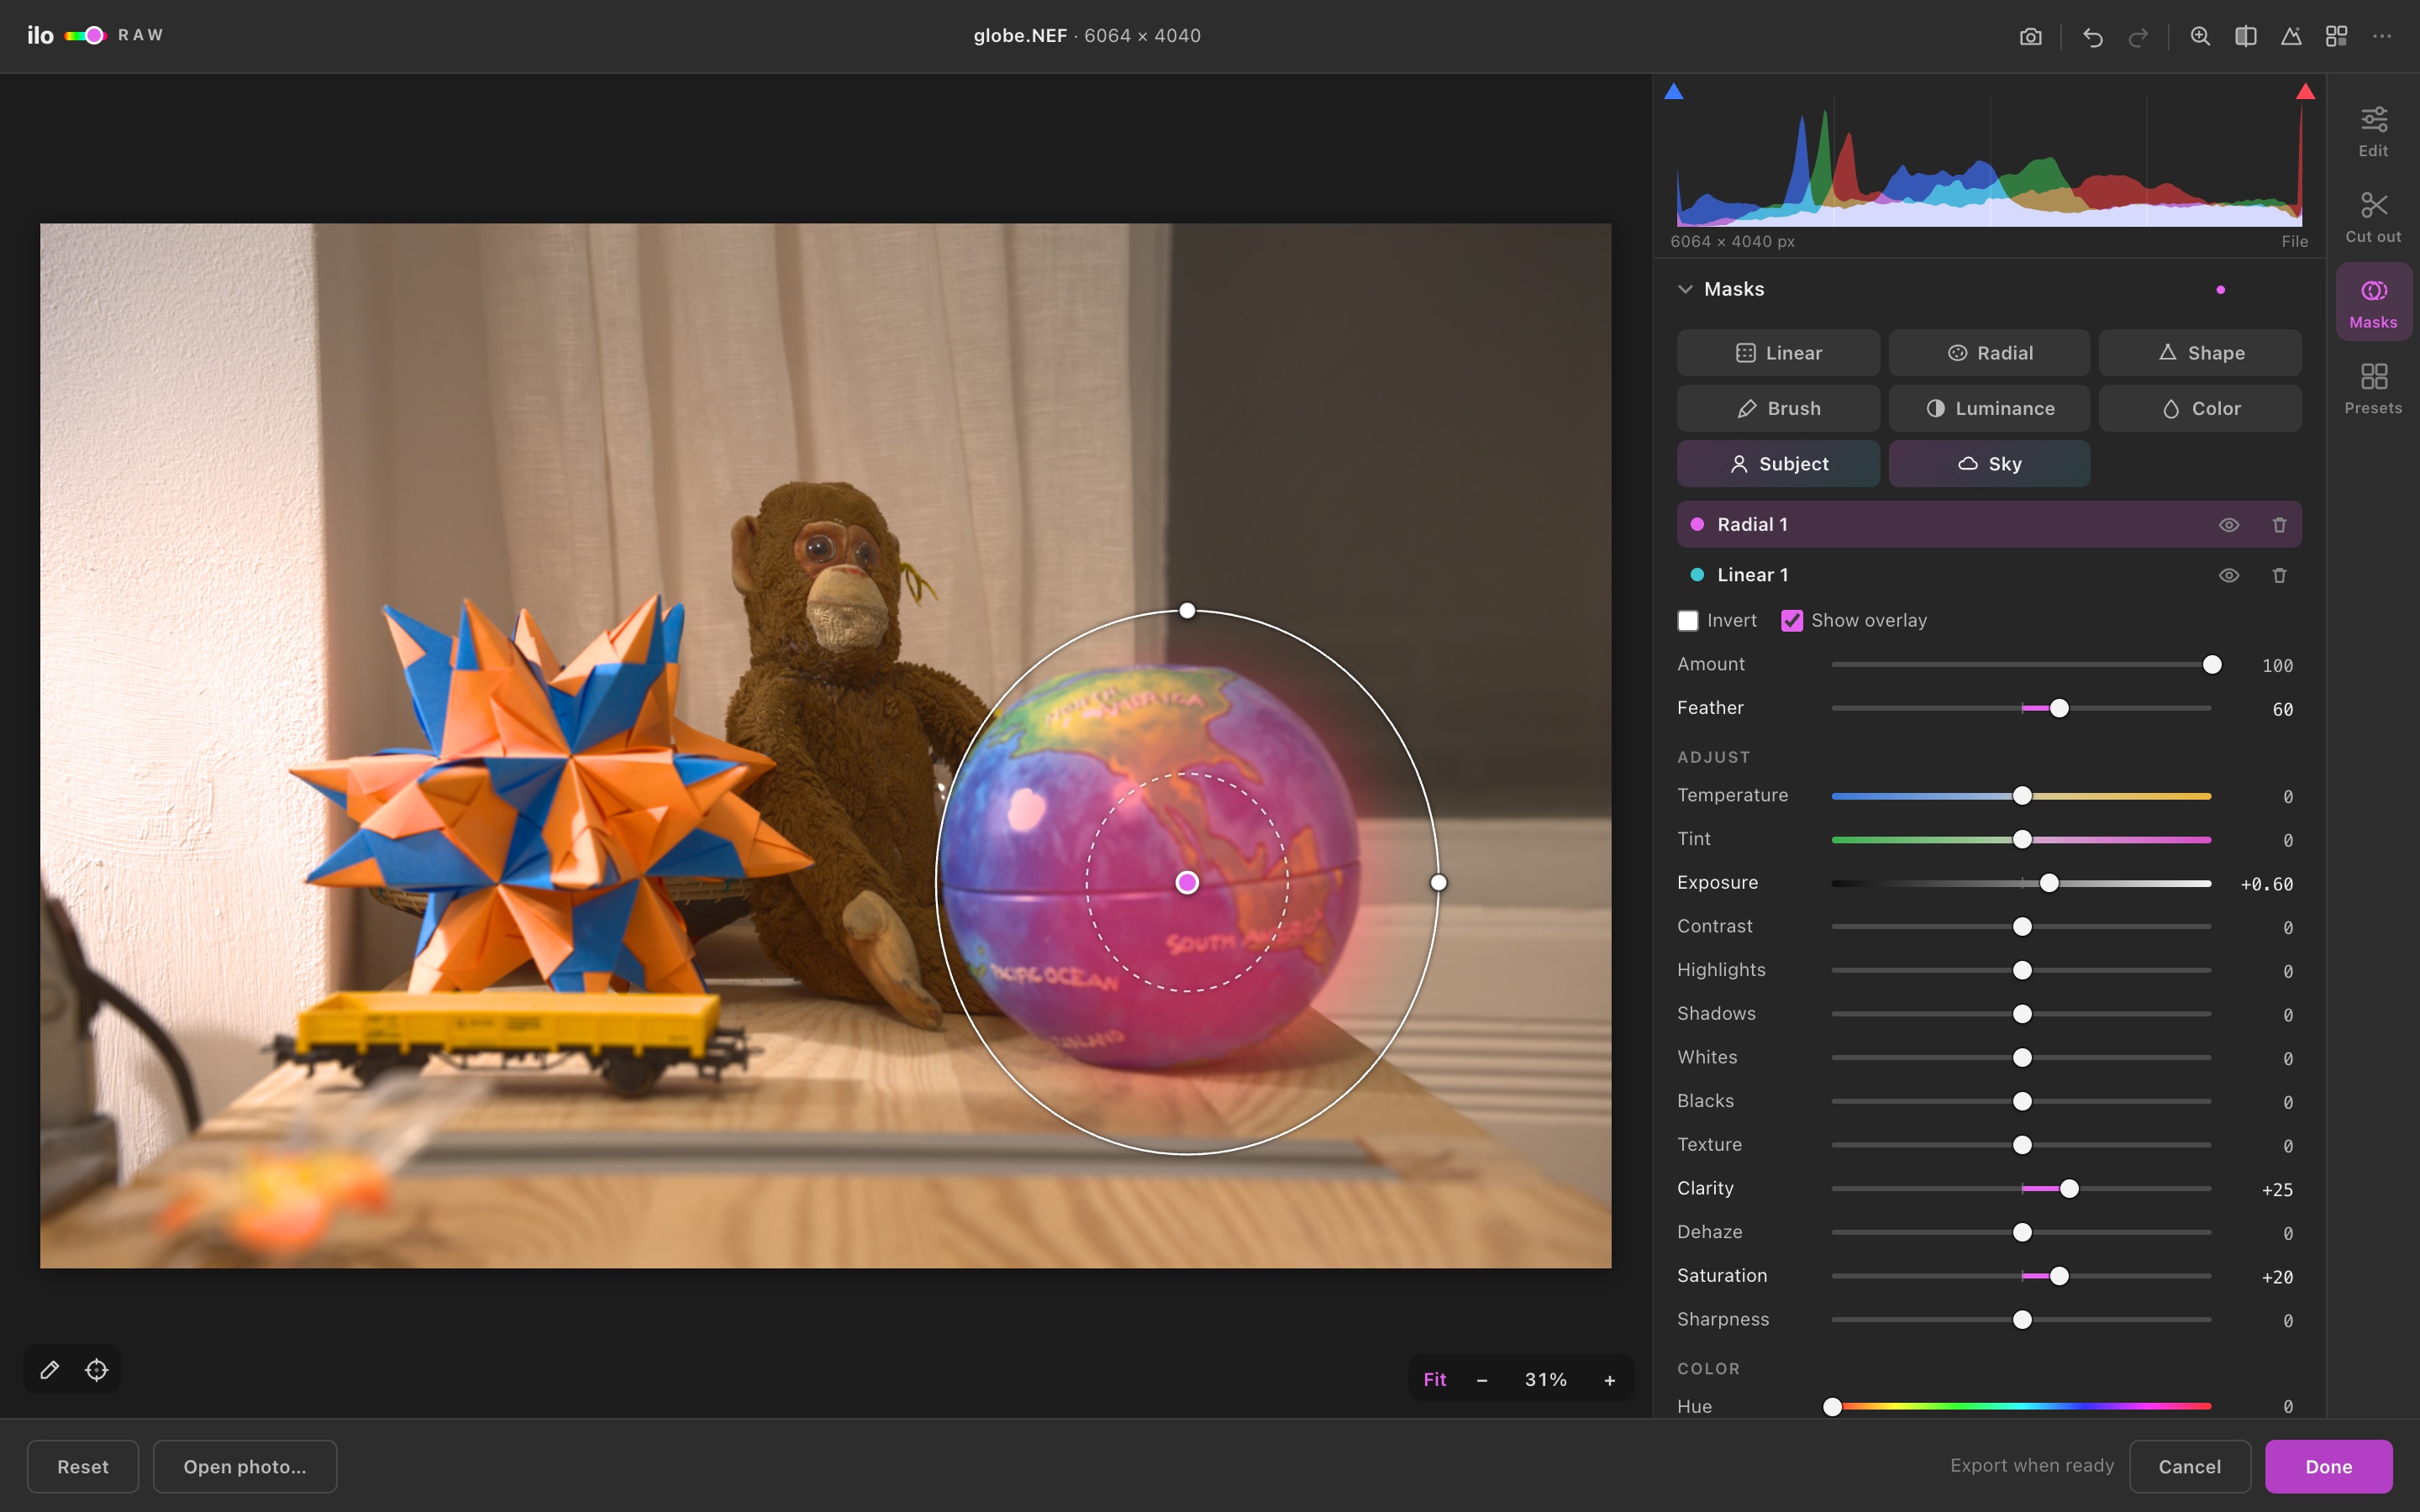Toggle before/after compare view icon
The width and height of the screenshot is (2420, 1512).
(x=2245, y=37)
